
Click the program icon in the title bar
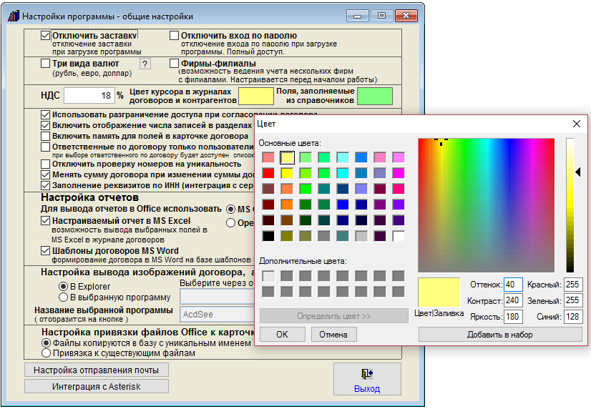coord(13,15)
